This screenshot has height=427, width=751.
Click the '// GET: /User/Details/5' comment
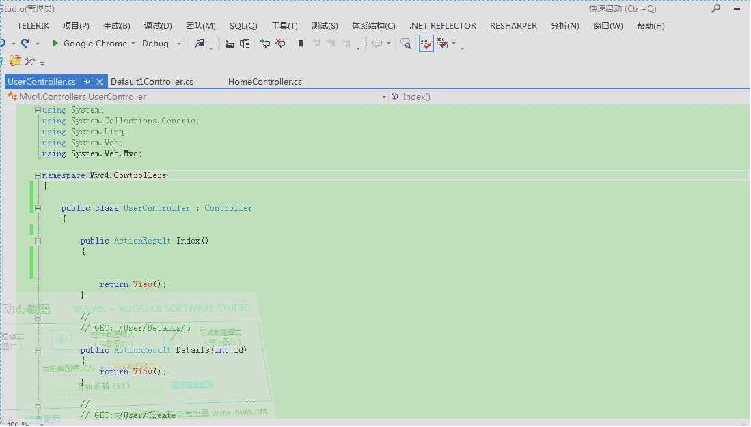click(x=135, y=328)
